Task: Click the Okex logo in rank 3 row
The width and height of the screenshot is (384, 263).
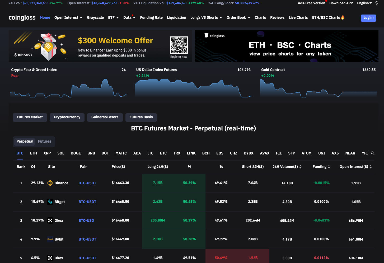Action: pos(50,220)
